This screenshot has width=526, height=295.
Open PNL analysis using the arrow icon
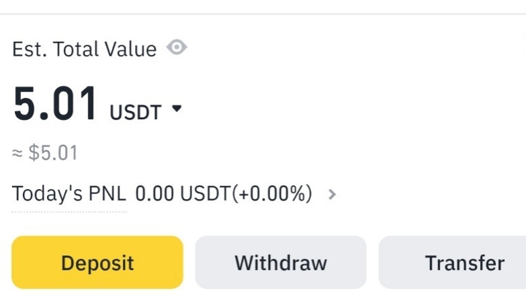332,194
